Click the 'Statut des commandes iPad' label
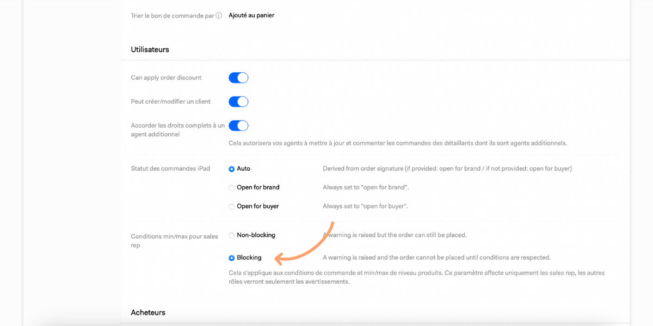653x326 pixels. click(x=170, y=168)
